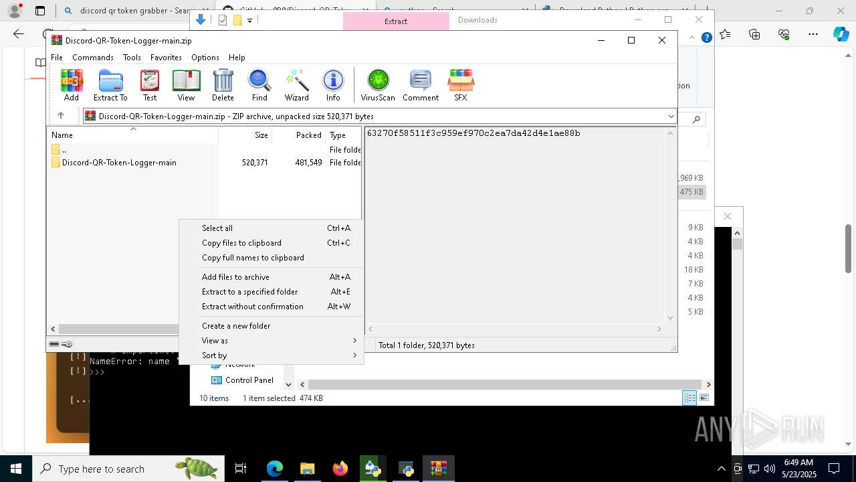Screen dimensions: 856x482
Task: Click the Find magnifier icon
Action: tap(259, 85)
